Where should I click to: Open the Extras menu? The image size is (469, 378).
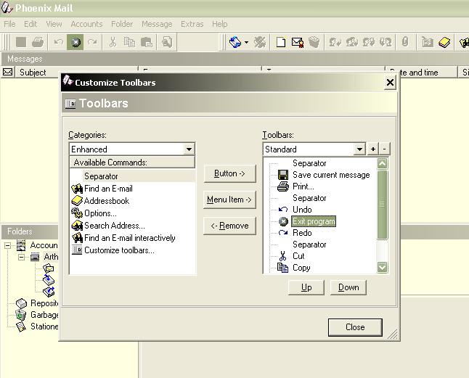192,24
